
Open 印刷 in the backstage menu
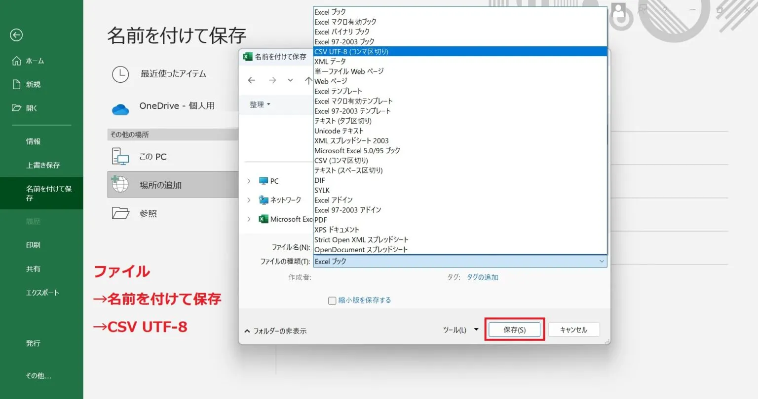pyautogui.click(x=33, y=245)
